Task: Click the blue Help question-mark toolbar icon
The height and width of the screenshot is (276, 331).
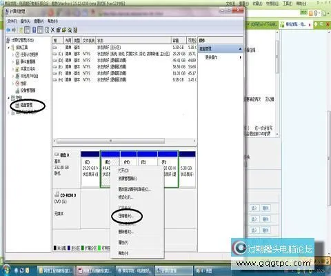Action: pyautogui.click(x=34, y=30)
